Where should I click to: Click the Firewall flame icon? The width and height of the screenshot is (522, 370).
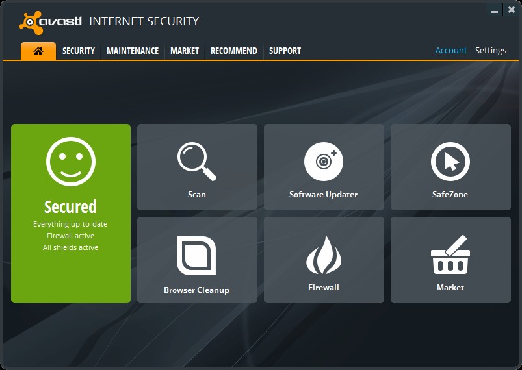pos(324,254)
